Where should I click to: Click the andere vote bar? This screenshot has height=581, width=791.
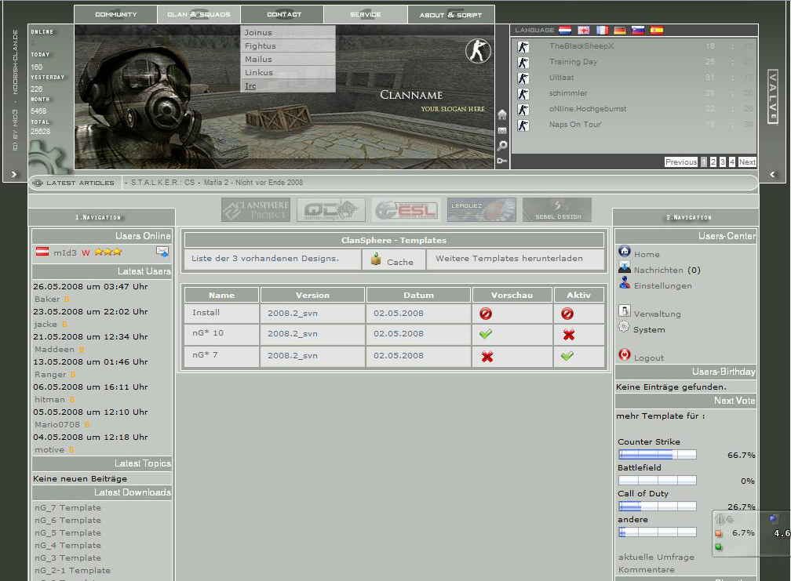658,532
